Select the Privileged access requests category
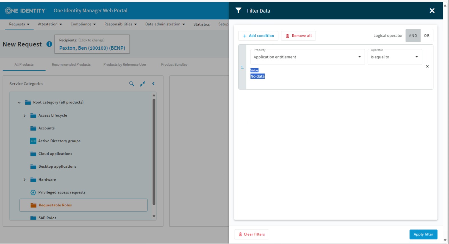 [x=62, y=192]
